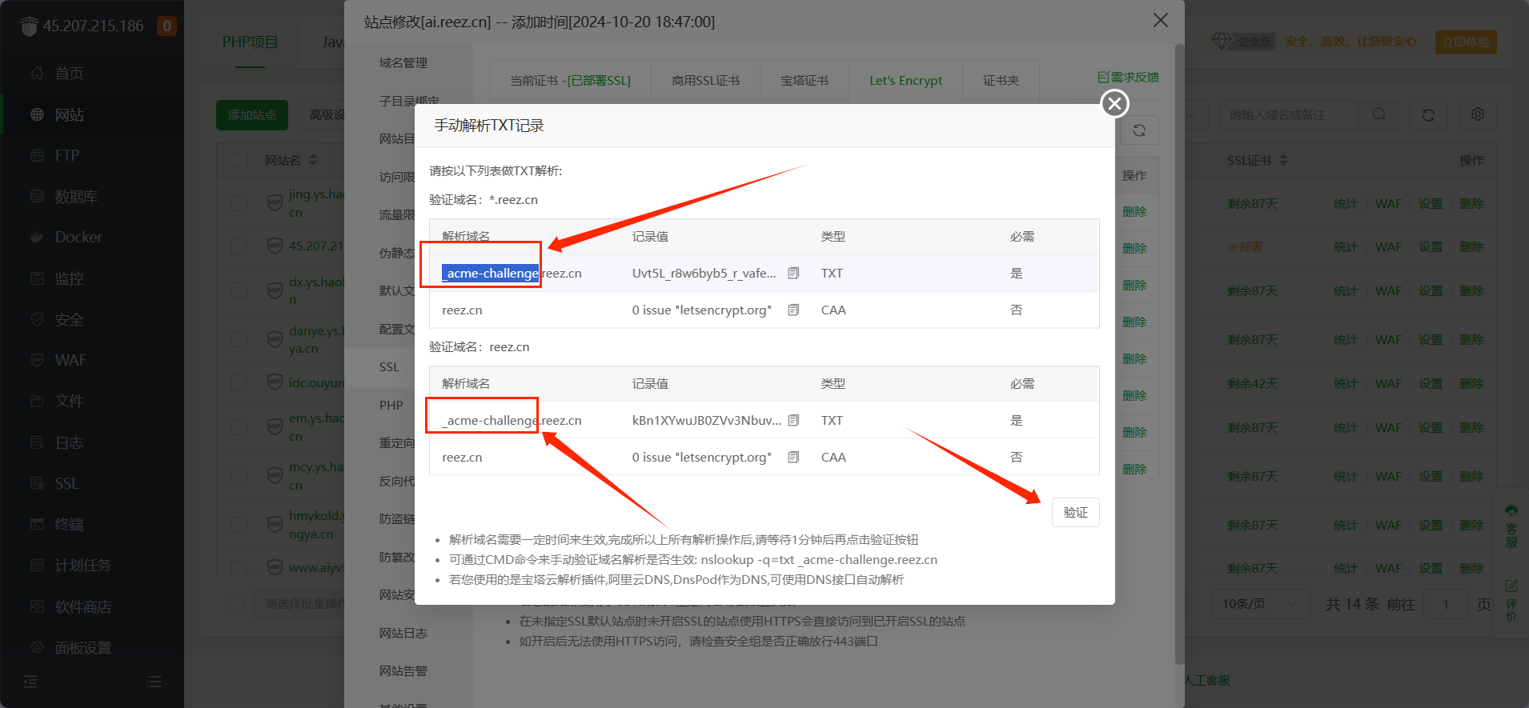Screen dimensions: 1529x708
Task: Check the danye.ys site row checkbox
Action: [239, 339]
